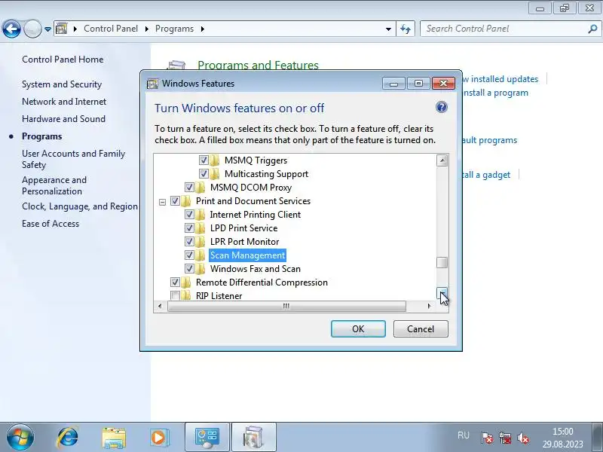Click the MSMQ Triggers folder icon

click(215, 160)
